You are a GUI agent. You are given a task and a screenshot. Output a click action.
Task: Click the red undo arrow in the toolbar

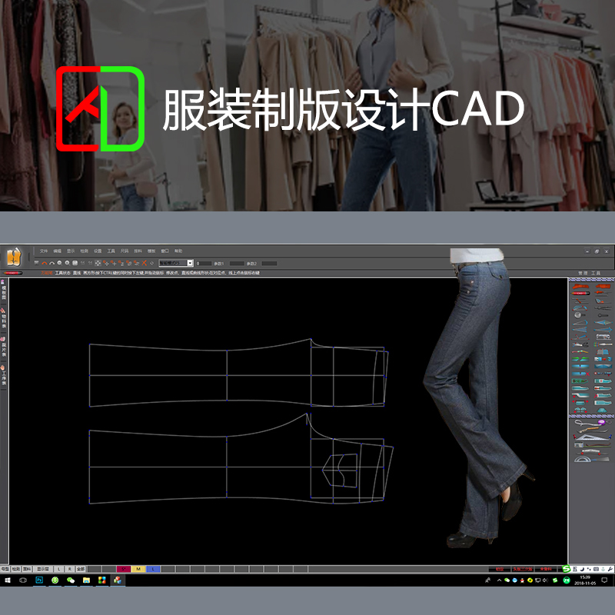(x=45, y=263)
